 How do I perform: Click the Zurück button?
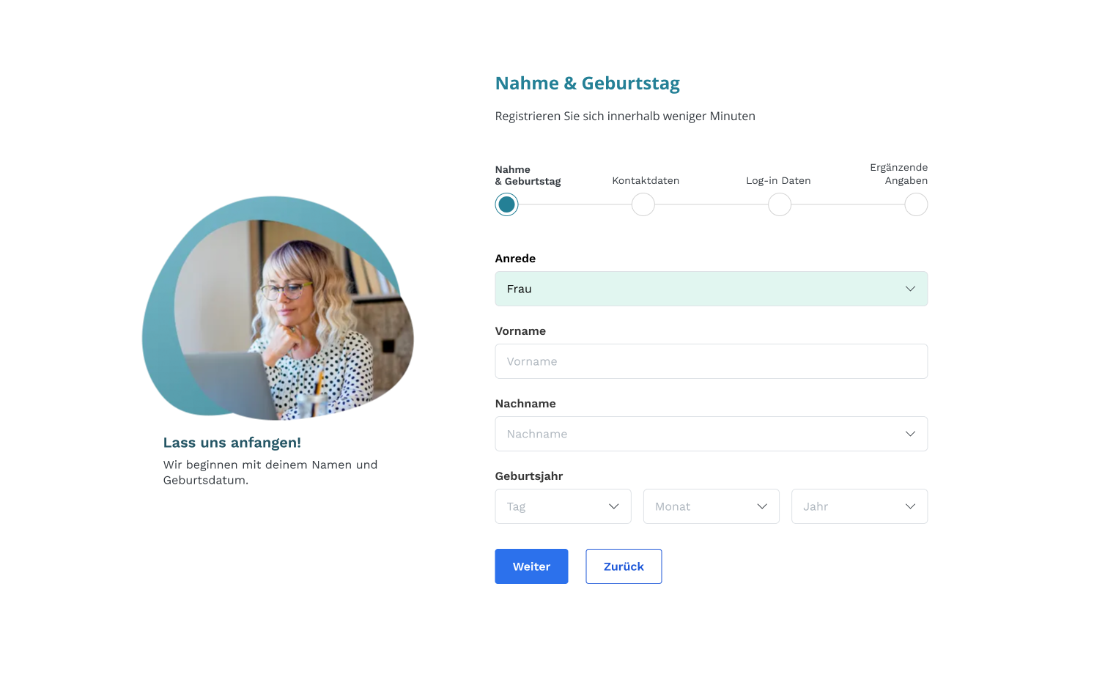(624, 566)
